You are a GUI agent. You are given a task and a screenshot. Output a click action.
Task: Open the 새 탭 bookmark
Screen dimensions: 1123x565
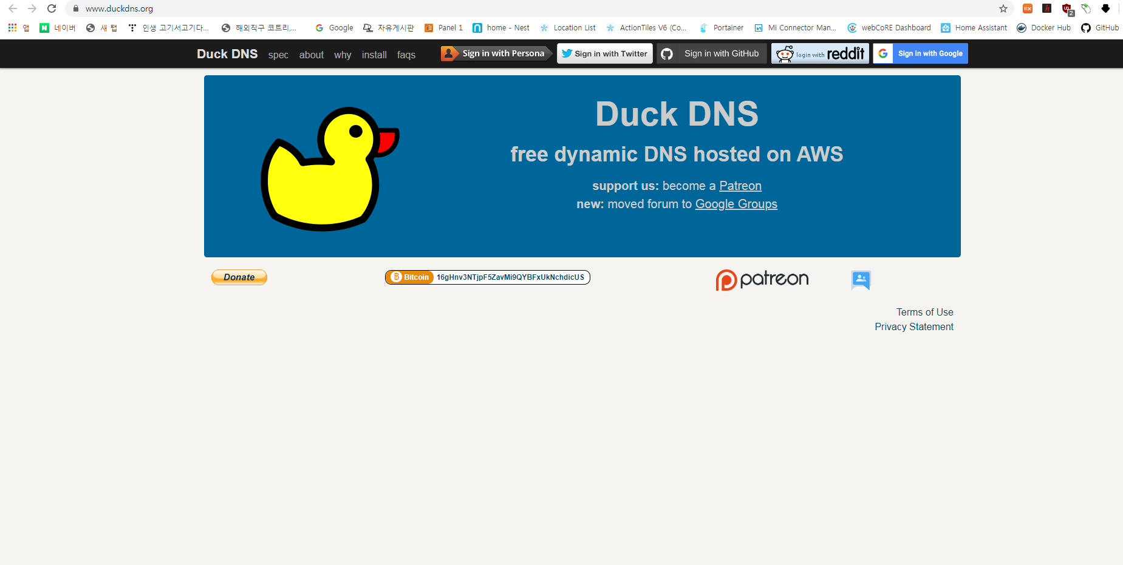pos(102,28)
